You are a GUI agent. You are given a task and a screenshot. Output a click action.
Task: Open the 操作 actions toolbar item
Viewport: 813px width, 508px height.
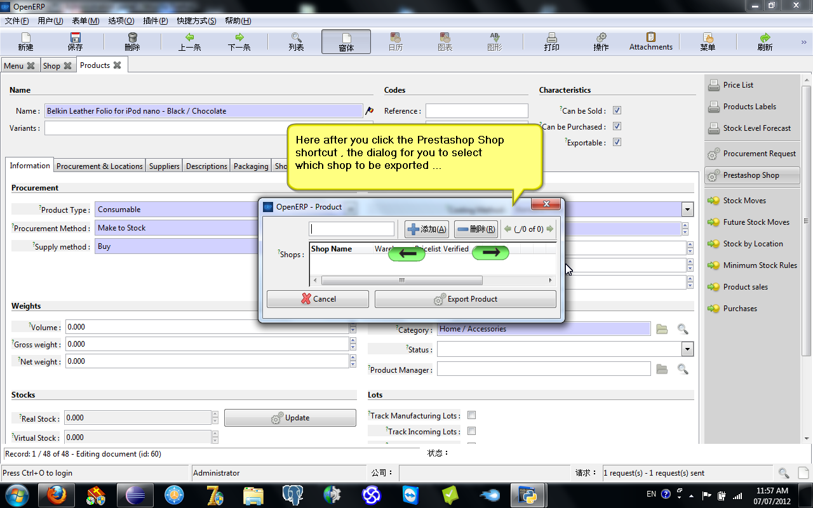pos(601,42)
